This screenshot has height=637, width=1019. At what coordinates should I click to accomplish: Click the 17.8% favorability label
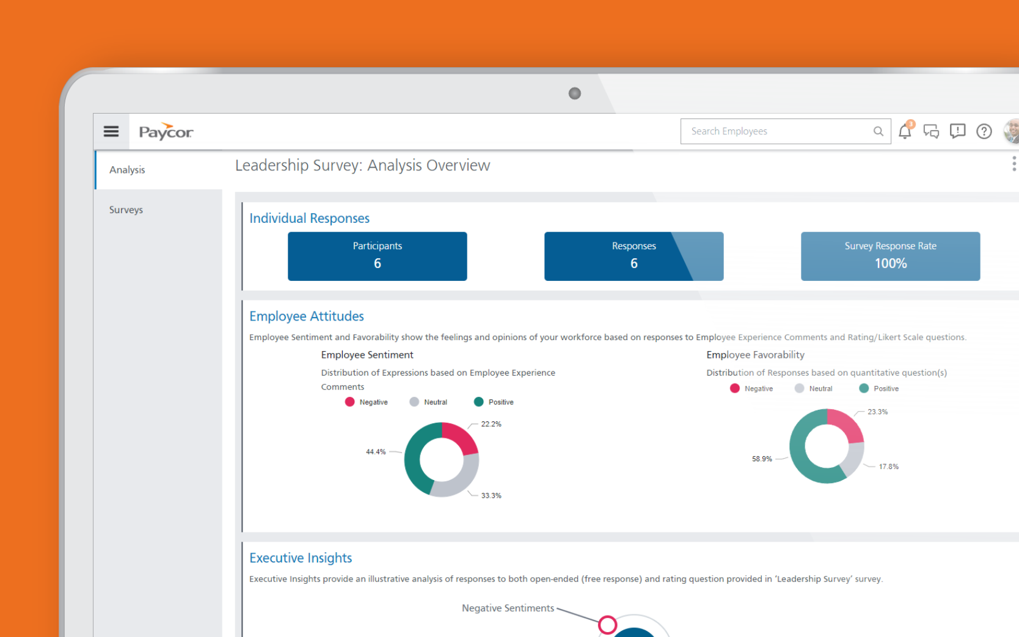pos(889,467)
